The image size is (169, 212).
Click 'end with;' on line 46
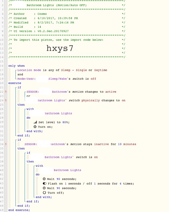pos(44,197)
